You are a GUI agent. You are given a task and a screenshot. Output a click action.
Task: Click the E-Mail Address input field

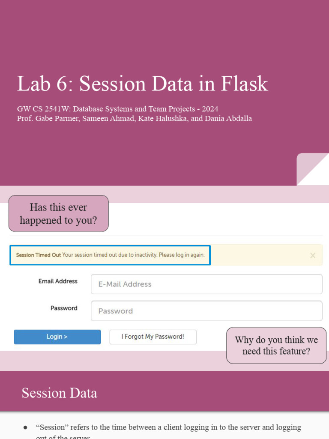click(206, 284)
